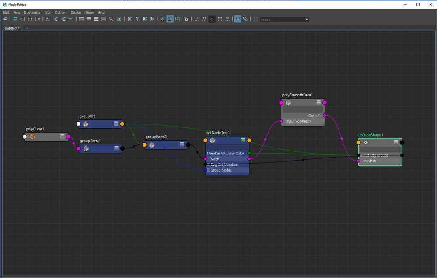Cycle view mode of pCubeShape1 node
Image resolution: width=437 pixels, height=278 pixels.
tap(396, 142)
